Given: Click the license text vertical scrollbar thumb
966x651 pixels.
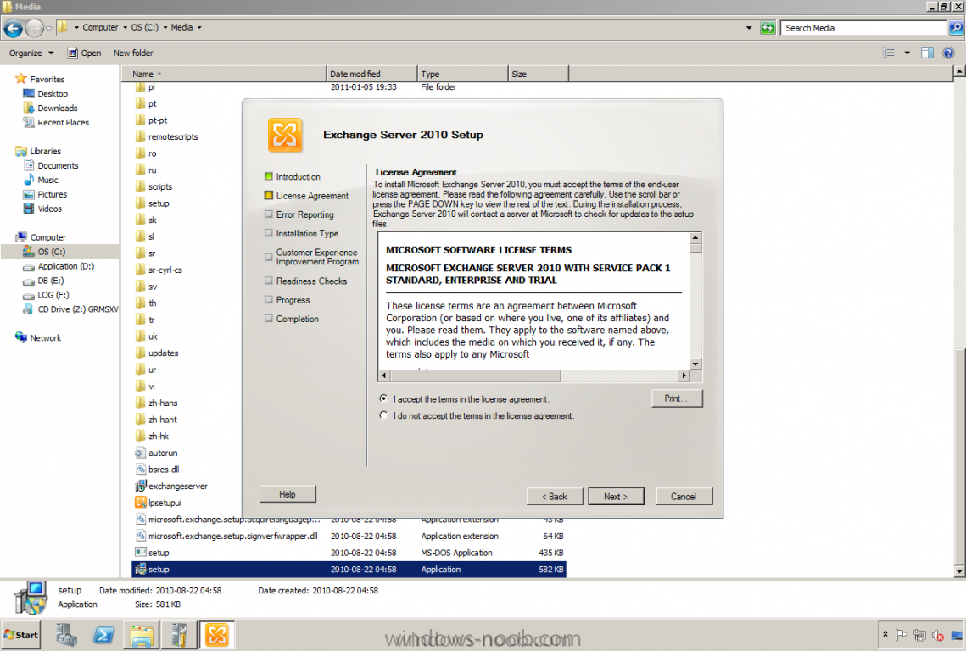Looking at the screenshot, I should tap(695, 248).
